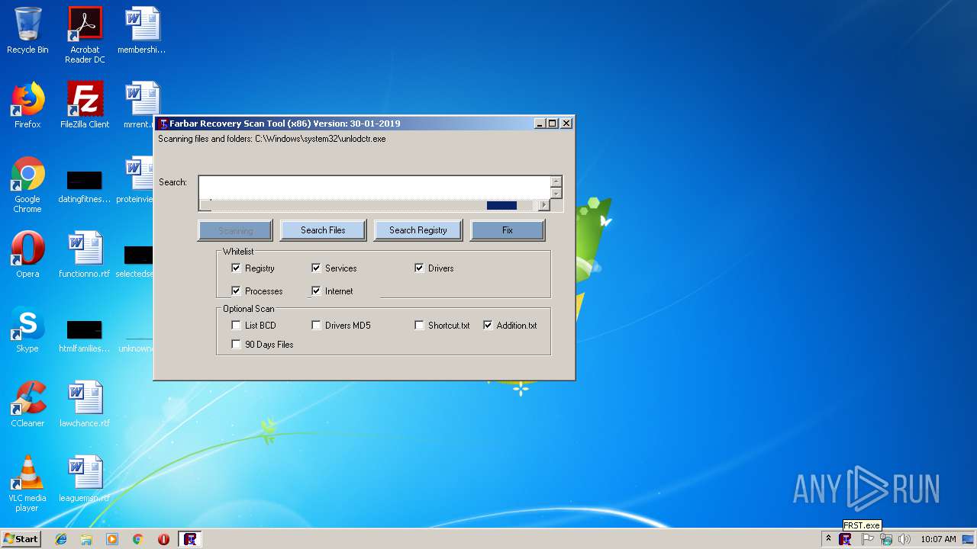Select the FileZilla Client shortcut
The width and height of the screenshot is (977, 549).
point(85,105)
